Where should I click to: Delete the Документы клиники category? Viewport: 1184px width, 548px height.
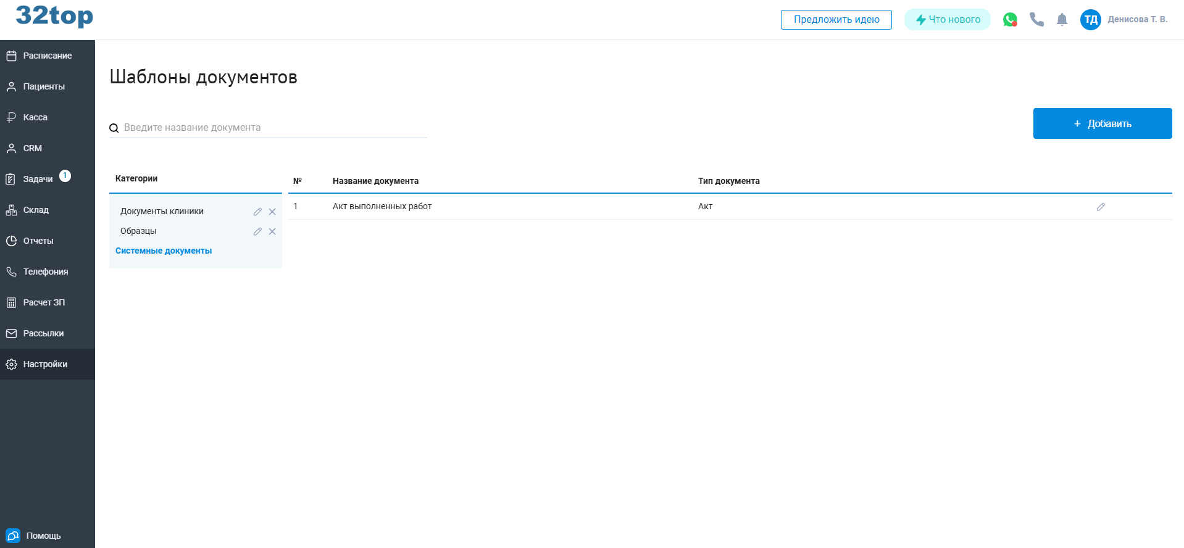(272, 212)
